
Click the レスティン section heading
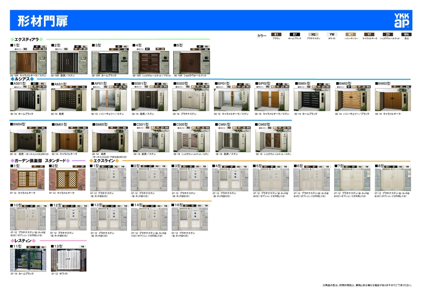coord(23,241)
